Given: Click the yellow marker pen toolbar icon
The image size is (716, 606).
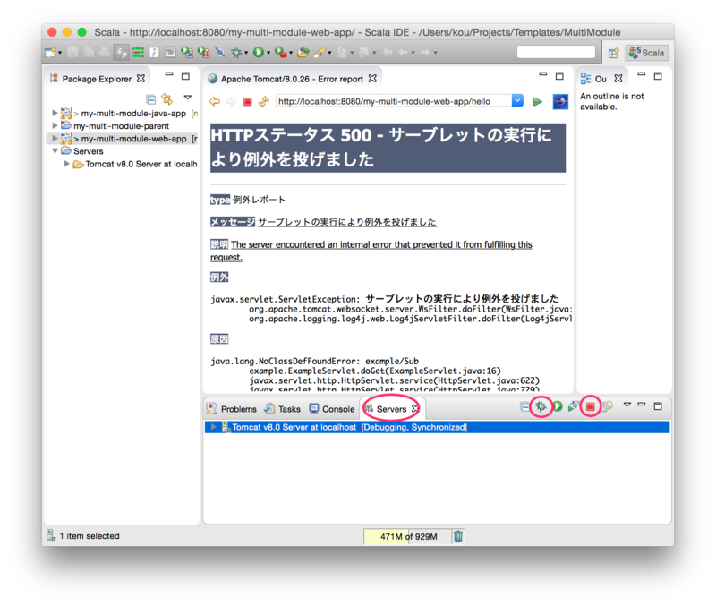Looking at the screenshot, I should [x=320, y=53].
